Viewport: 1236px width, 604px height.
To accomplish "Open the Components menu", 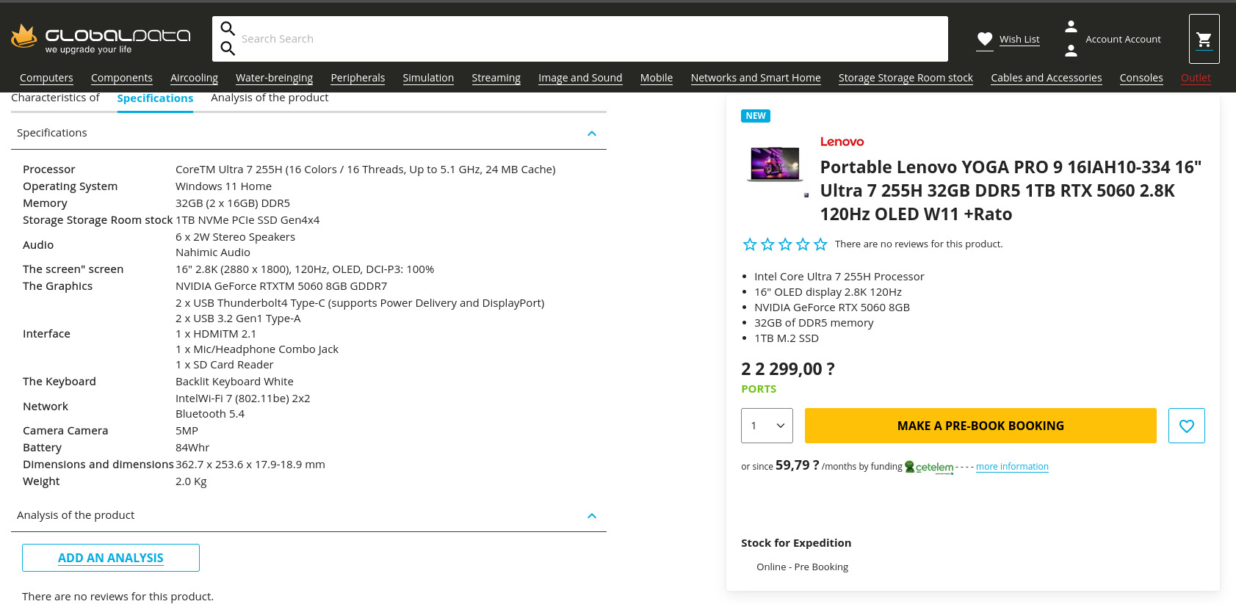I will pos(121,78).
